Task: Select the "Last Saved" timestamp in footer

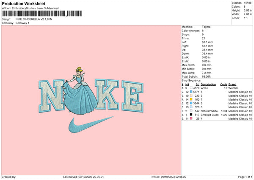Action: (83, 177)
